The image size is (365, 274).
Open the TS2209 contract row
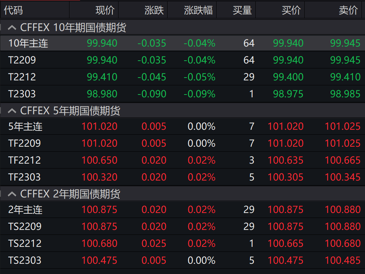(x=25, y=226)
